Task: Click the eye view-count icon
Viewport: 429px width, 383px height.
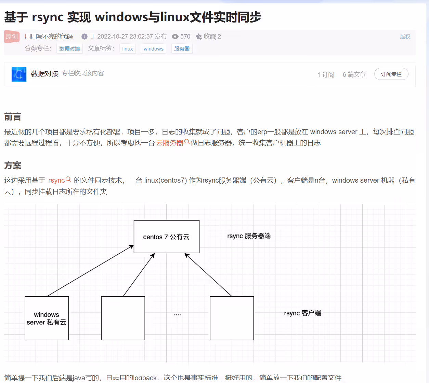Action: click(175, 37)
